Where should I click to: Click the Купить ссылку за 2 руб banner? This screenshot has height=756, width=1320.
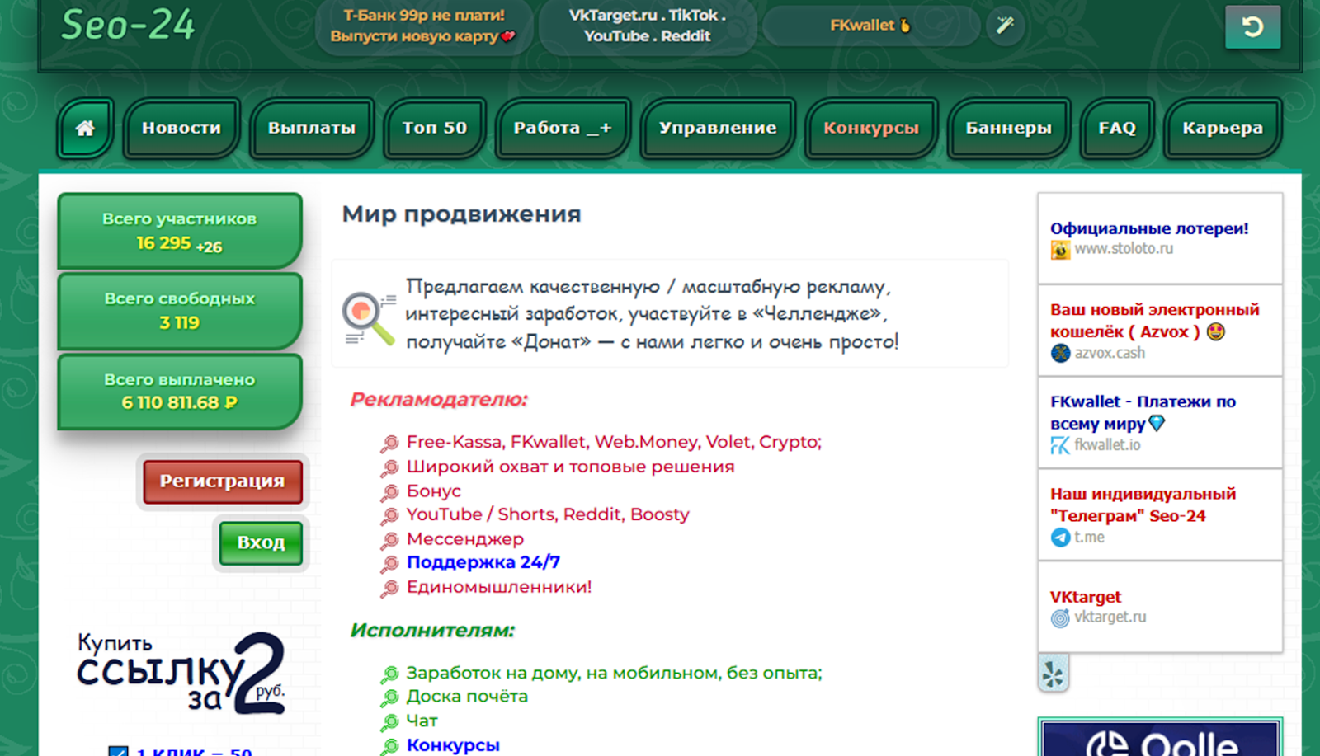[181, 674]
